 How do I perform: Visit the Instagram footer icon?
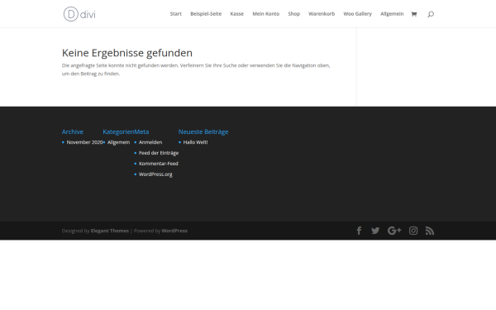[x=413, y=231]
